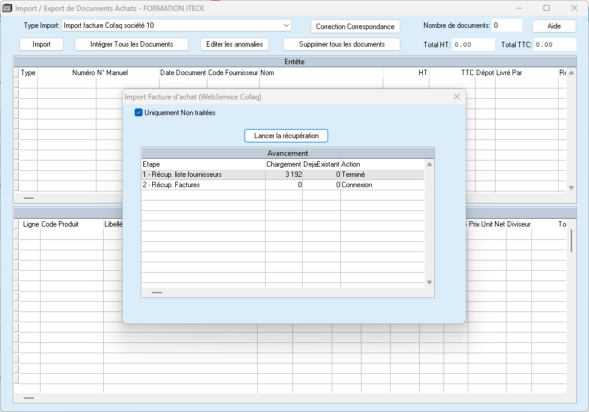Viewport: 589px width, 412px height.
Task: Click the Total HT field
Action: pos(473,45)
